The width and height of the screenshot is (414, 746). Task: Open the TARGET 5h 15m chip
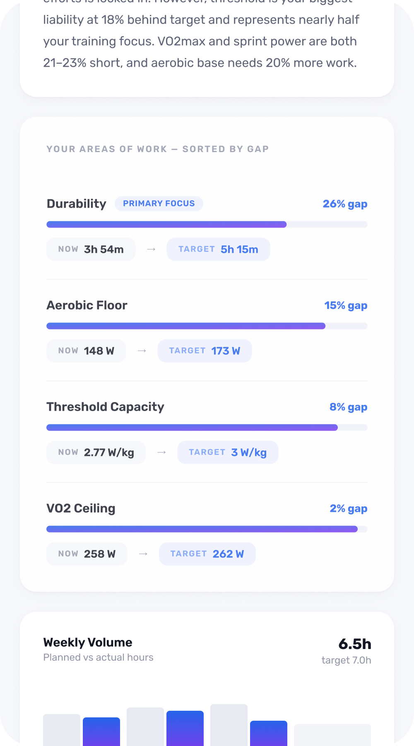218,249
